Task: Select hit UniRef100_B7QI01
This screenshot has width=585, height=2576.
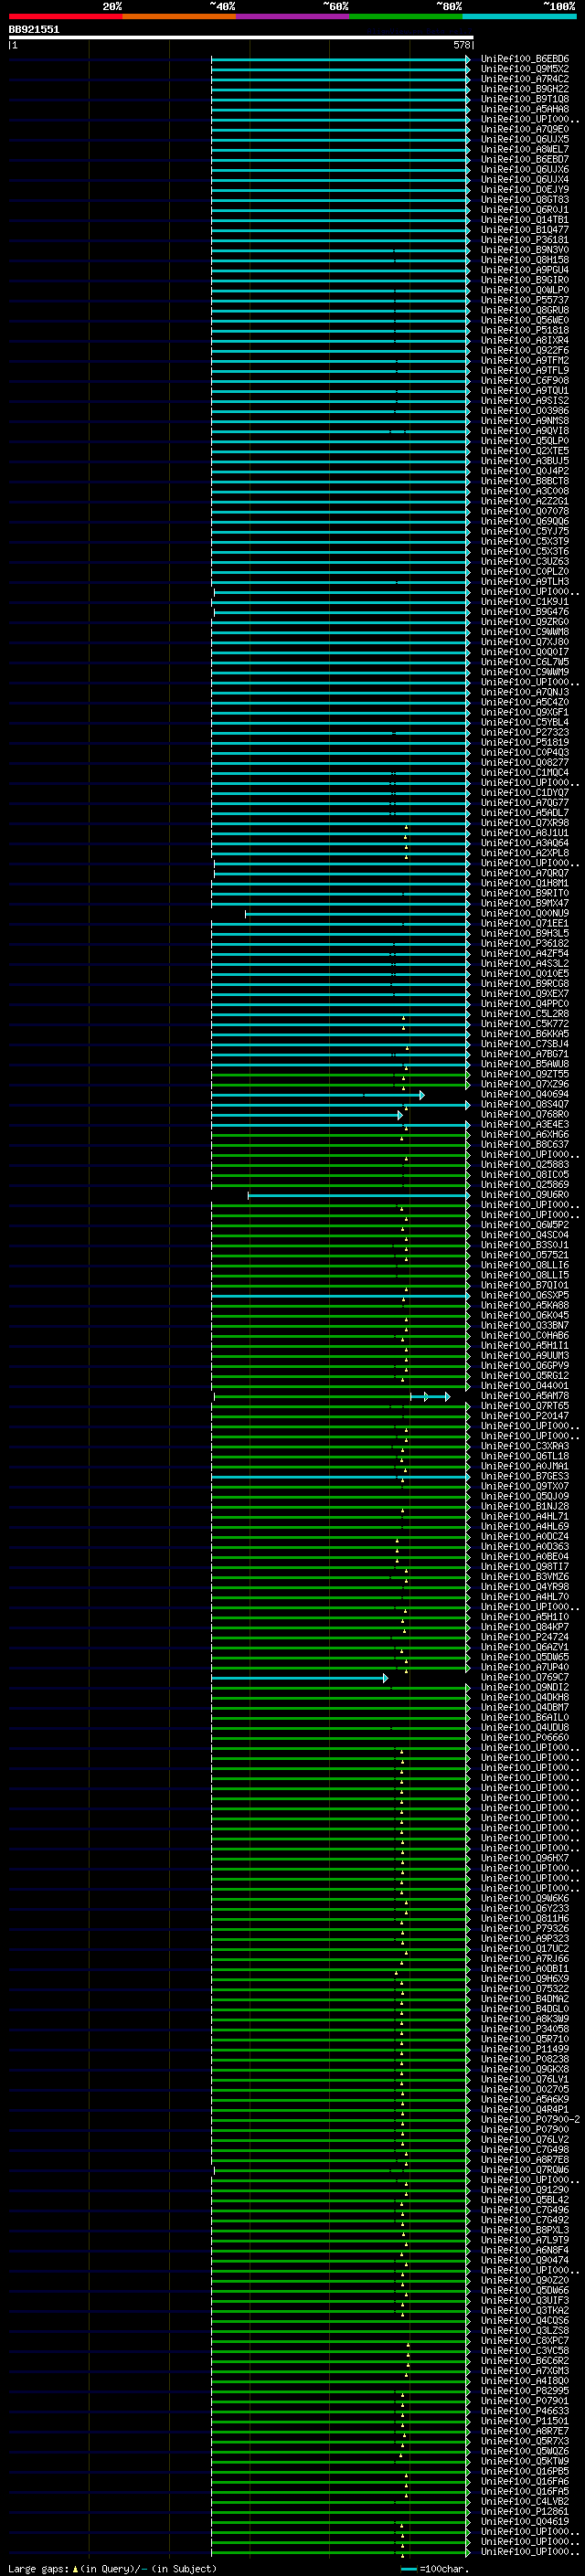Action: coord(524,1286)
